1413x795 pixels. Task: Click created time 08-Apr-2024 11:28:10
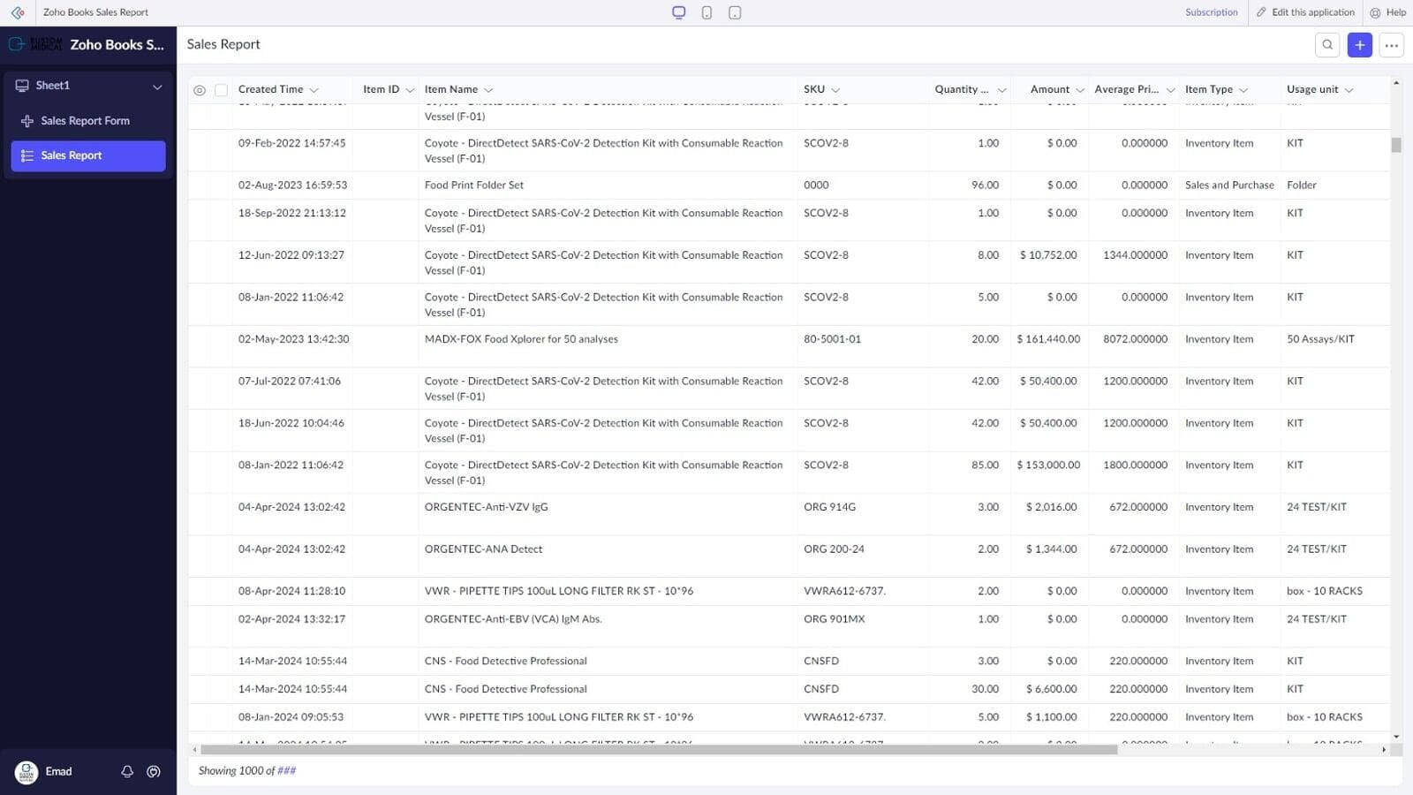291,591
